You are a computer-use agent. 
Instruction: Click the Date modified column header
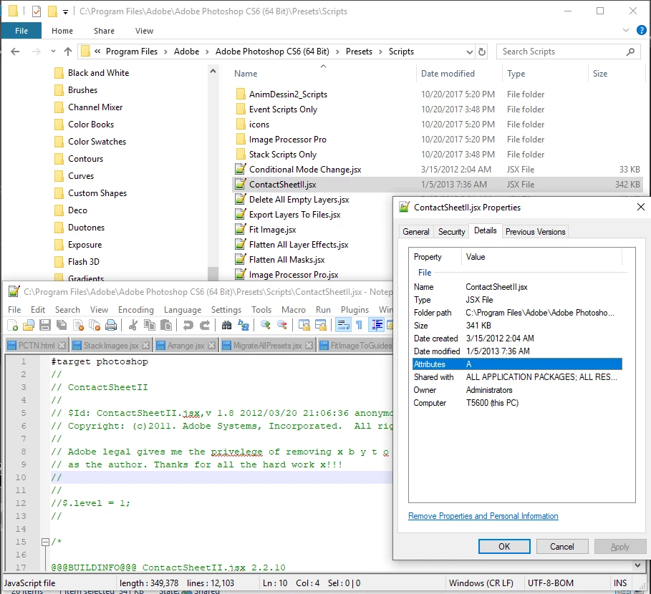pyautogui.click(x=448, y=74)
